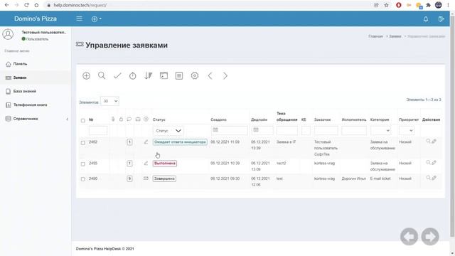
Task: Click the timer stopwatch toolbar icon
Action: click(133, 76)
